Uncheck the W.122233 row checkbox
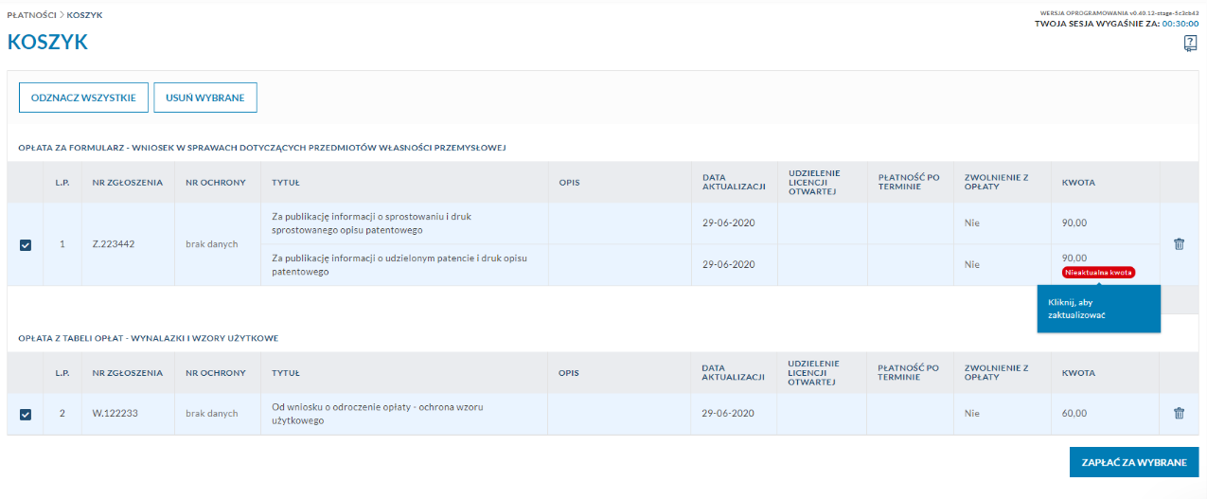This screenshot has height=499, width=1207. (x=26, y=414)
